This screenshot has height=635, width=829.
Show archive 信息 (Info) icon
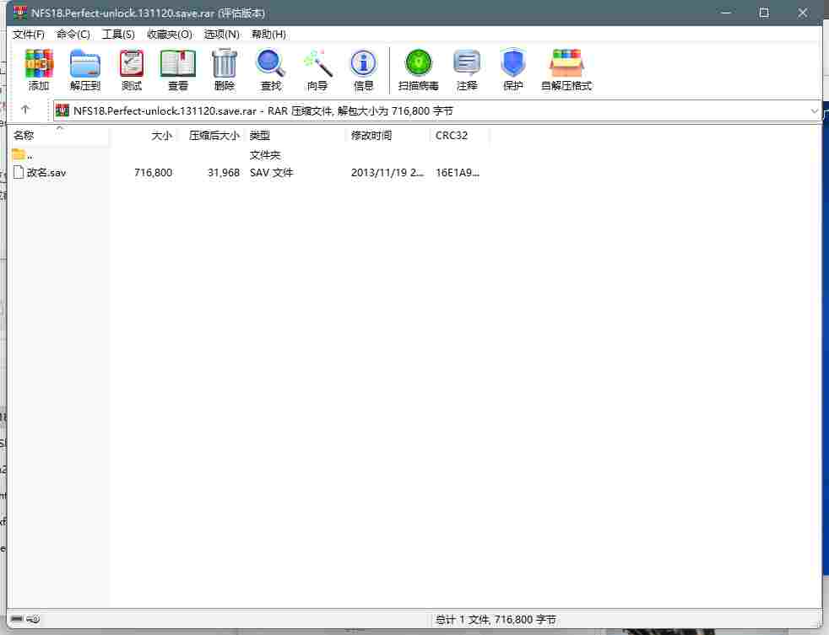pos(363,70)
